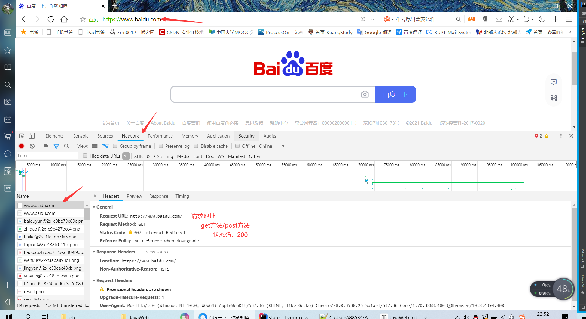Viewport: 586px width, 319px height.
Task: Toggle night mode moon icon
Action: (542, 19)
